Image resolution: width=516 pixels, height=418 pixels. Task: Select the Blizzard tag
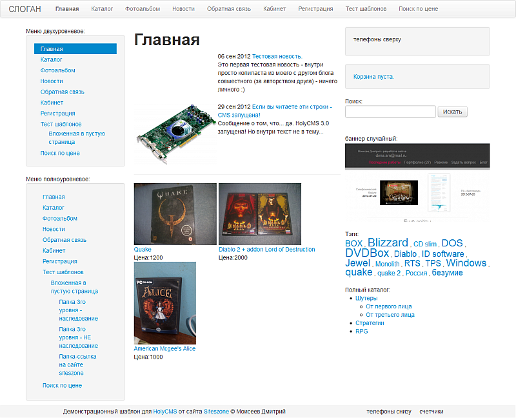click(388, 243)
